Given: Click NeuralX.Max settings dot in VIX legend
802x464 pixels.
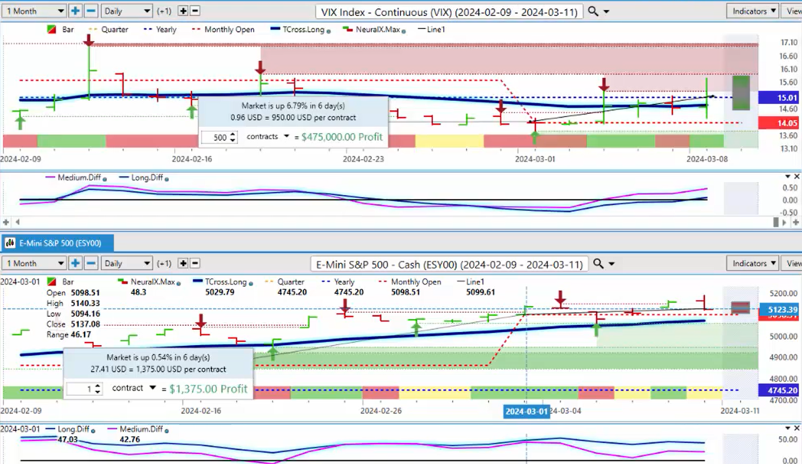Looking at the screenshot, I should tap(403, 31).
